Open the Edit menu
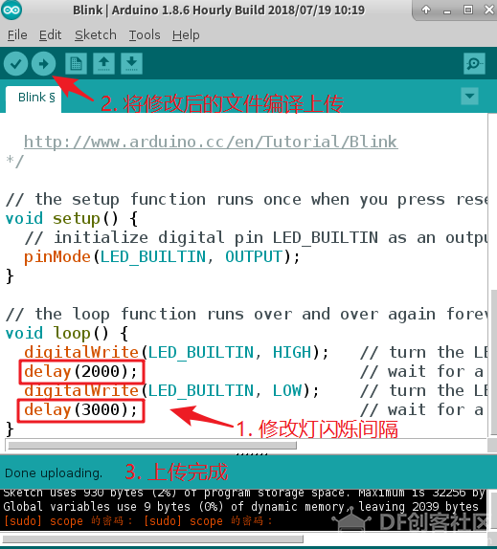Image resolution: width=497 pixels, height=549 pixels. coord(50,35)
